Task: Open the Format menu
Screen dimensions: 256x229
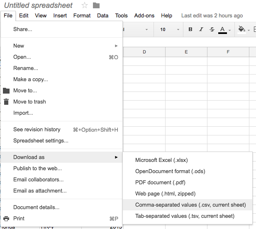Action: [x=82, y=16]
